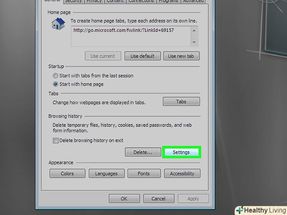Click the home page scrollbar down arrow
Viewport: 287px width, 215px height.
pyautogui.click(x=194, y=42)
